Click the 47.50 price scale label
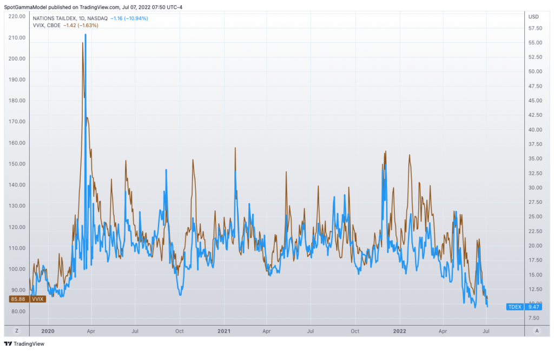 (x=535, y=86)
